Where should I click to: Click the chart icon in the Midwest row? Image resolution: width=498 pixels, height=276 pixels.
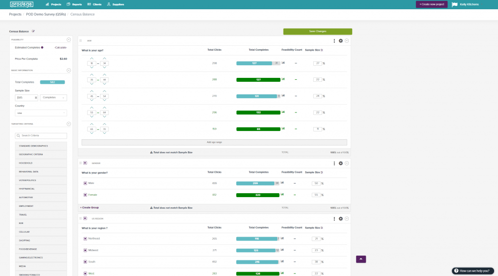click(282, 250)
